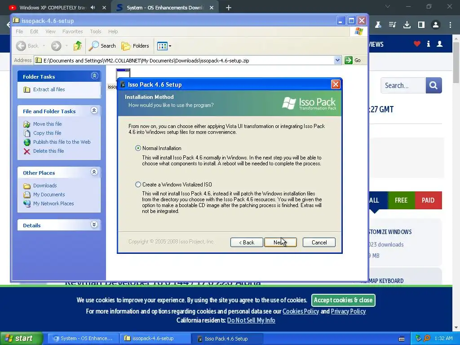Expand the Back history dropdown arrow
The height and width of the screenshot is (345, 460).
(44, 46)
